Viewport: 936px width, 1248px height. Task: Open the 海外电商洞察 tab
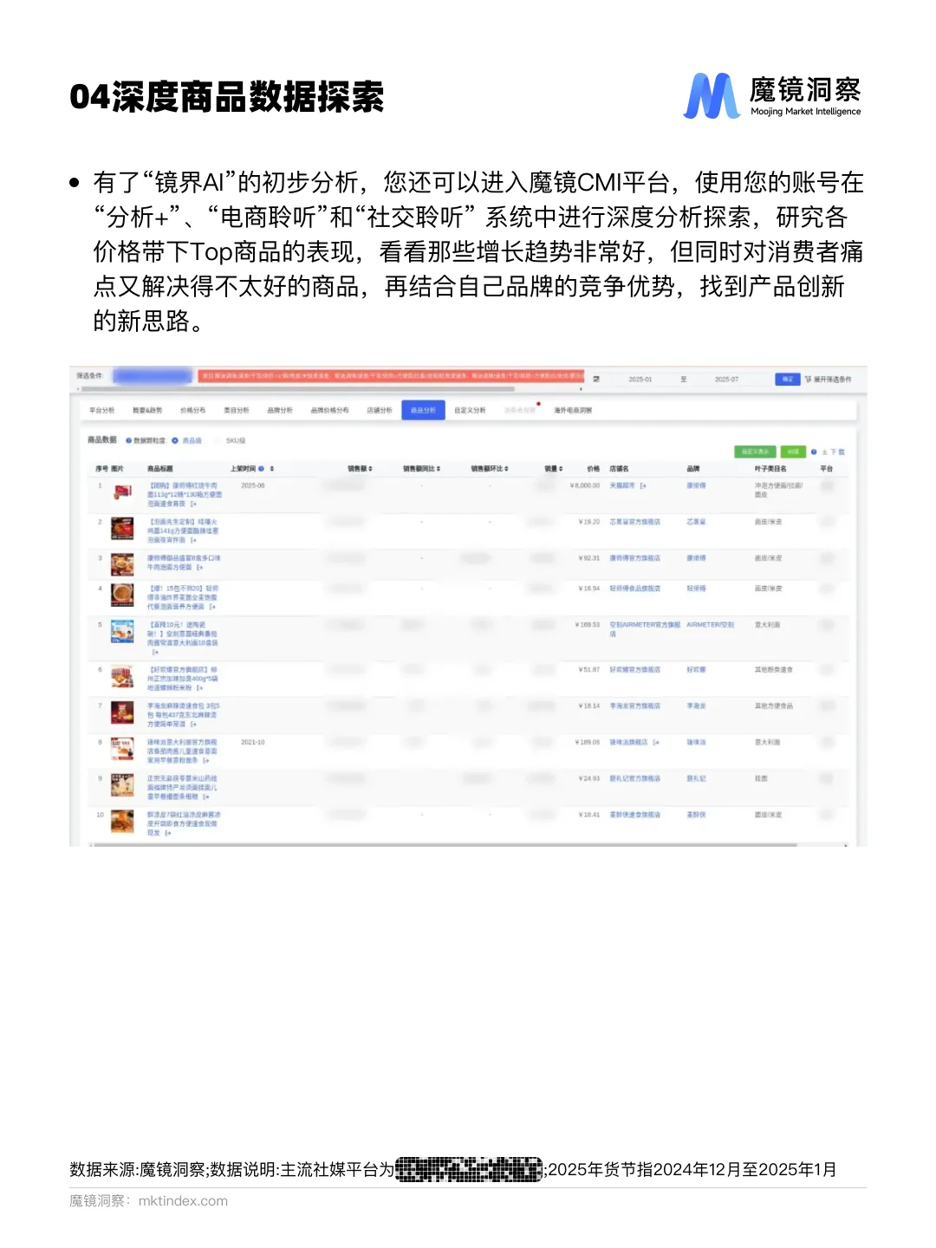pos(573,410)
